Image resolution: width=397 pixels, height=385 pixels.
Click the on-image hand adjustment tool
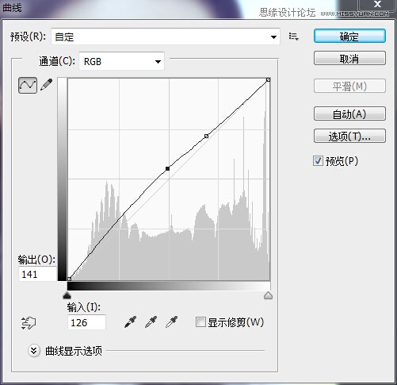point(29,323)
